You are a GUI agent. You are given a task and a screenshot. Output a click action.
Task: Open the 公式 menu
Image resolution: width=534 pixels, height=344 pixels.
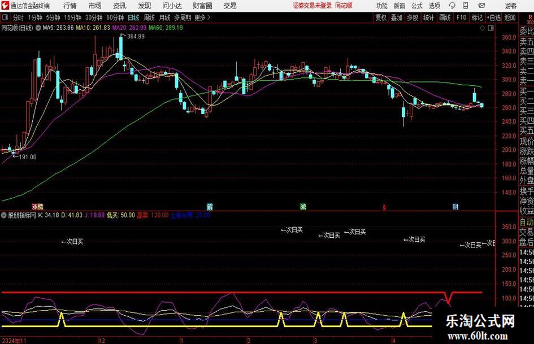[417, 6]
